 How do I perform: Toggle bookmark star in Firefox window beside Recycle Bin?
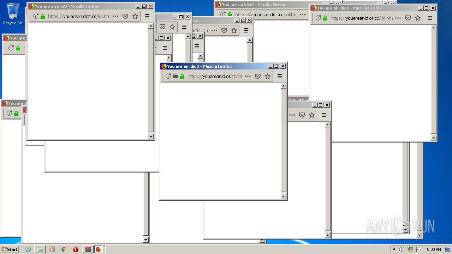click(135, 16)
